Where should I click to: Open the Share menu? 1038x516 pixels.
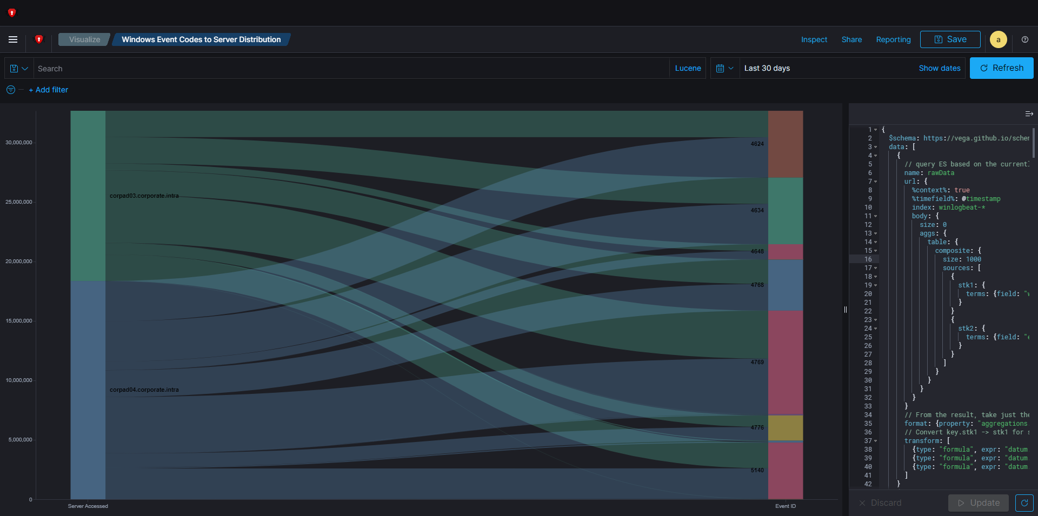tap(851, 39)
